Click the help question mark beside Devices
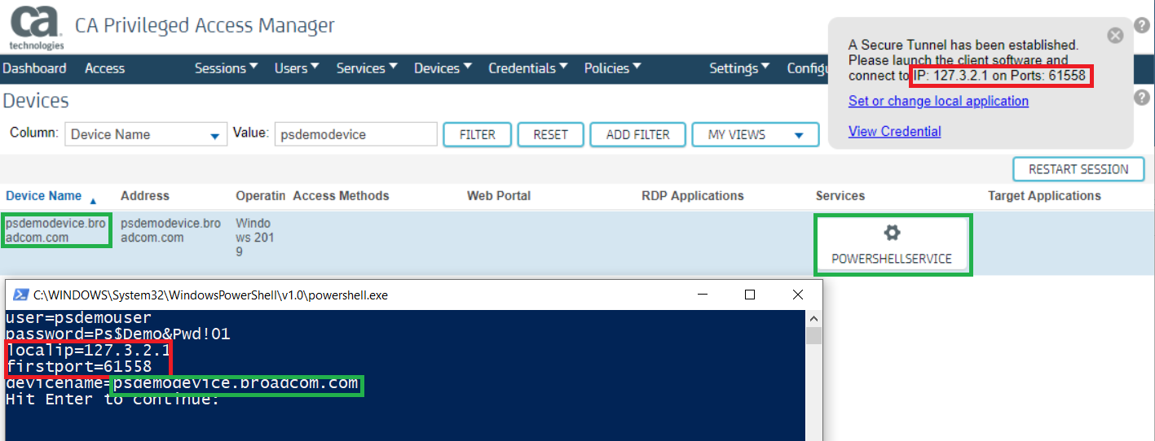The image size is (1155, 441). (x=1142, y=98)
